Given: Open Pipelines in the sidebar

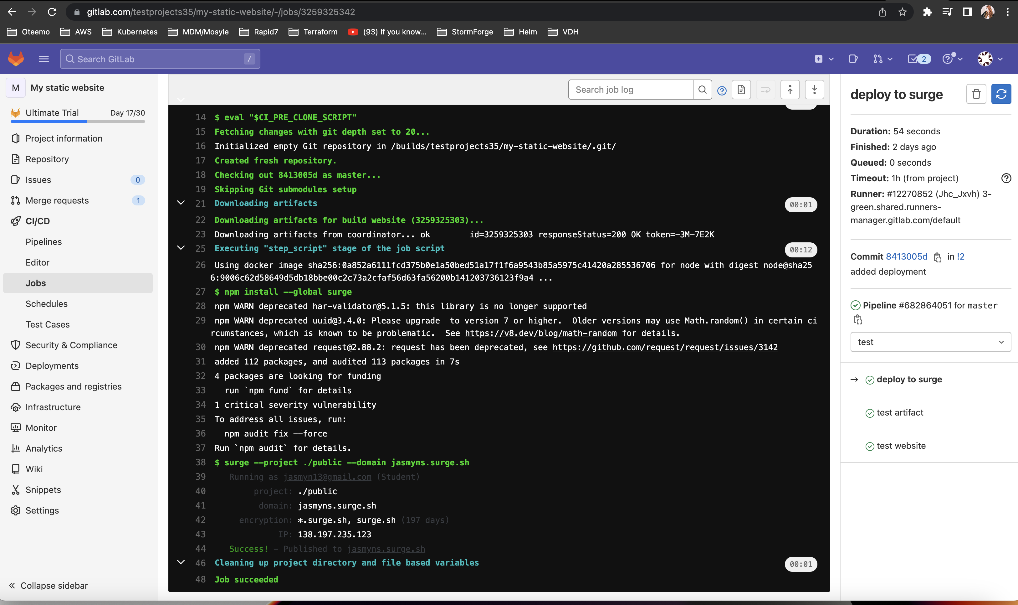Looking at the screenshot, I should point(43,242).
